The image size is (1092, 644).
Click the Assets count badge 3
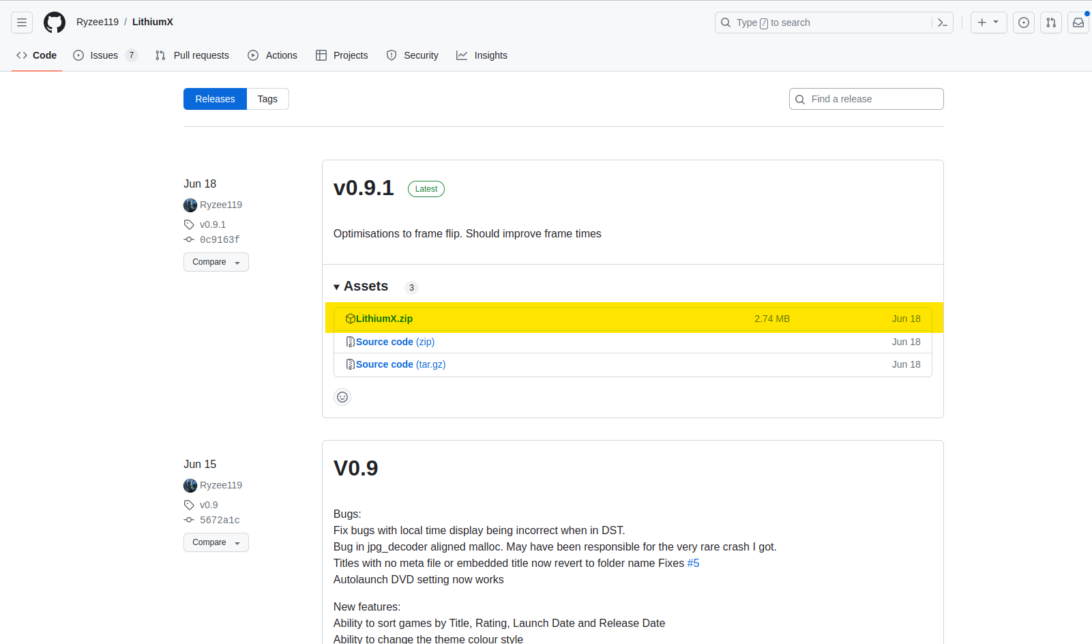pyautogui.click(x=411, y=288)
